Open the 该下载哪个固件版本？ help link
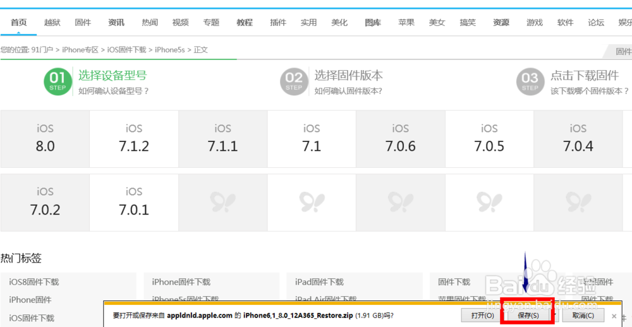 point(590,91)
